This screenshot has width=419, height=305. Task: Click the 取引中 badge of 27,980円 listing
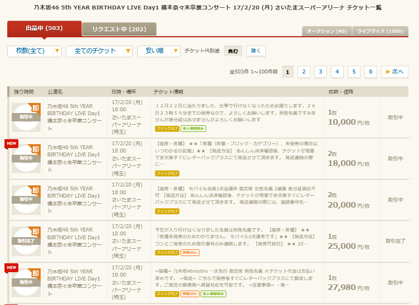[26, 283]
